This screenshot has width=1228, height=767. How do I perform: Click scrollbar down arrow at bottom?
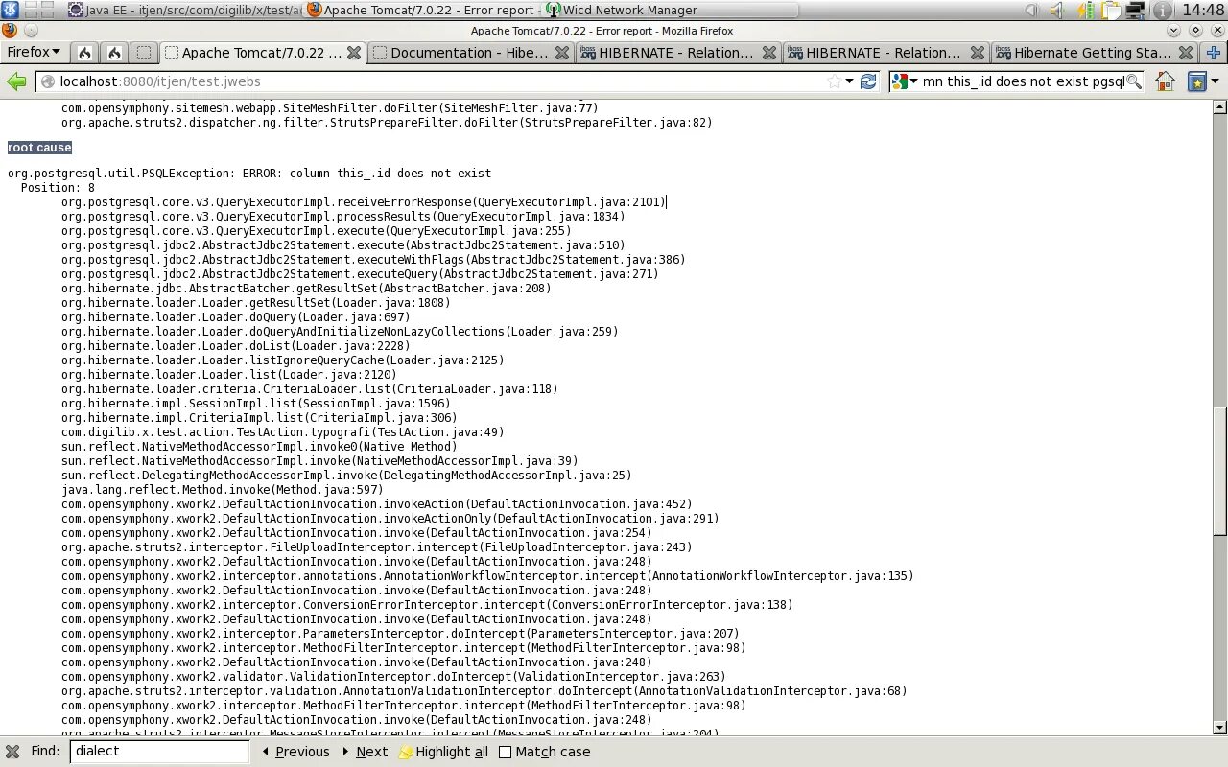[1220, 728]
